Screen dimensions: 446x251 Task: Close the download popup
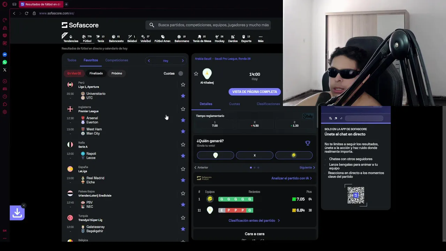[23, 205]
